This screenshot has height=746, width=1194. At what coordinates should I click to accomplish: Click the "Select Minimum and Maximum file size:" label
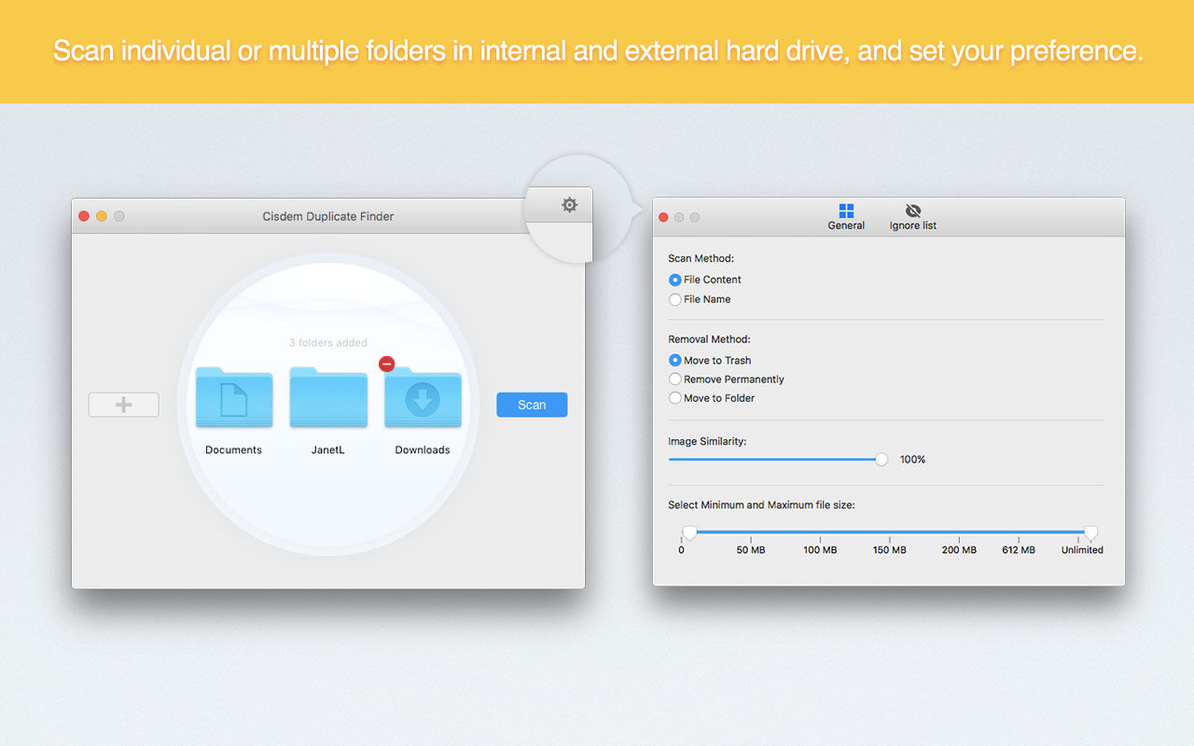761,504
